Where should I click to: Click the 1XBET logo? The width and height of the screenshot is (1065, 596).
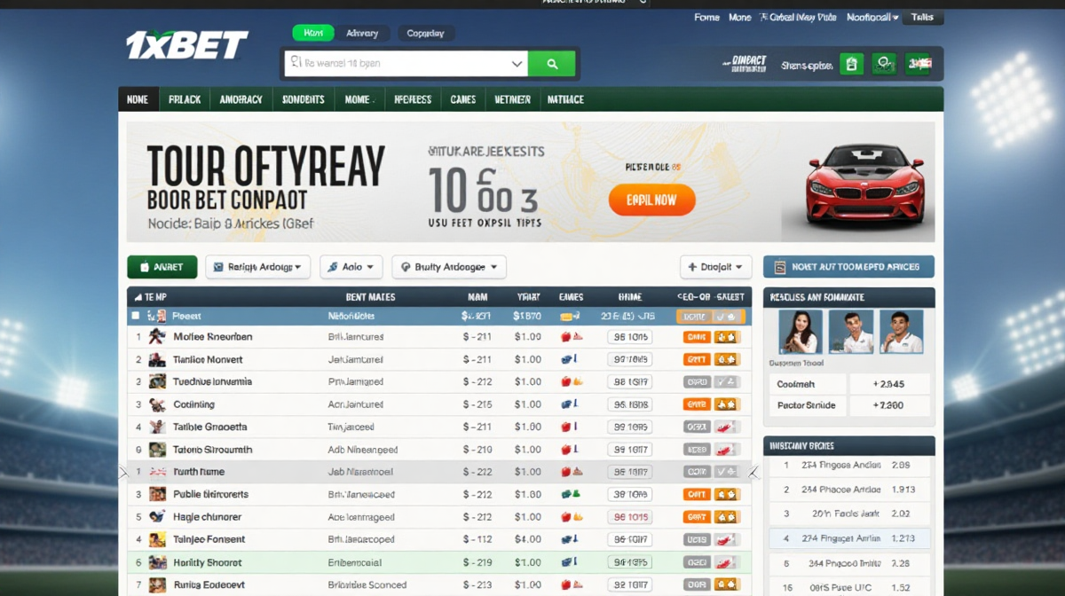pos(187,45)
